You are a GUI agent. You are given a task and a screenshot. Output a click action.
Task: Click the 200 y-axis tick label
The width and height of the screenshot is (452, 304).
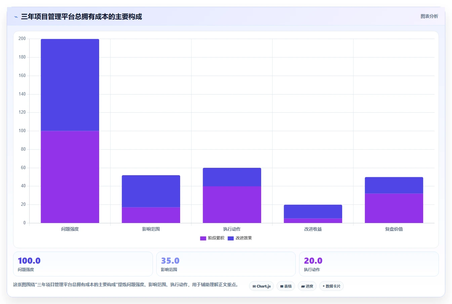coord(22,39)
